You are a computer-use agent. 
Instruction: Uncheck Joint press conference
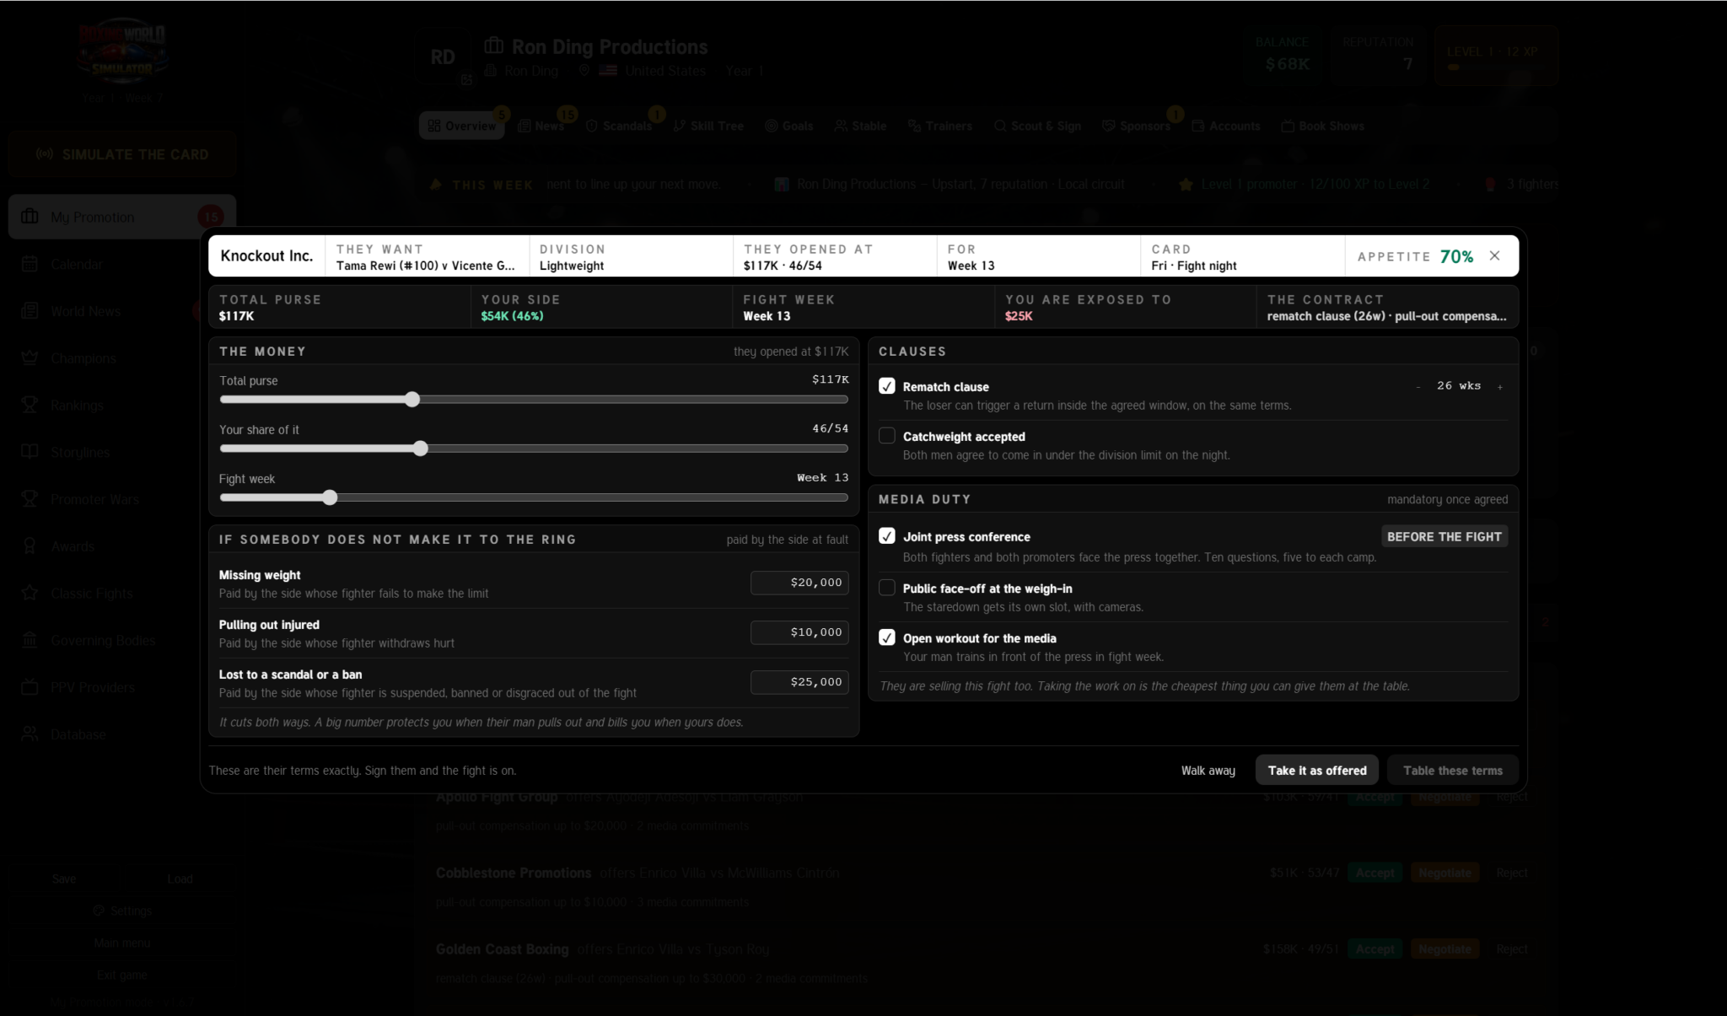coord(886,536)
